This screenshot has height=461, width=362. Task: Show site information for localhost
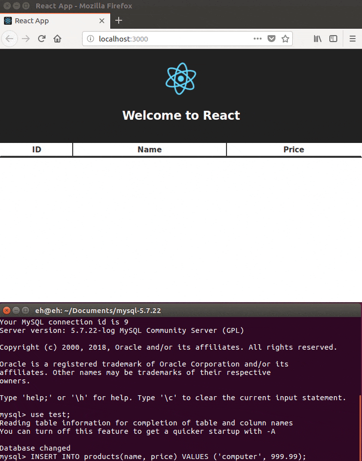click(x=90, y=39)
